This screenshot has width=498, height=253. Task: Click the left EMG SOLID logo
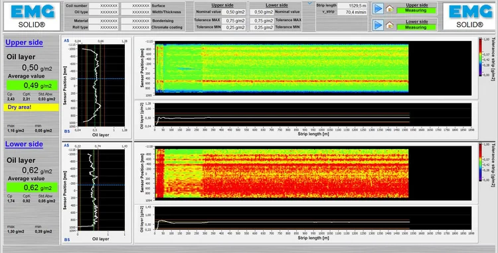32,17
